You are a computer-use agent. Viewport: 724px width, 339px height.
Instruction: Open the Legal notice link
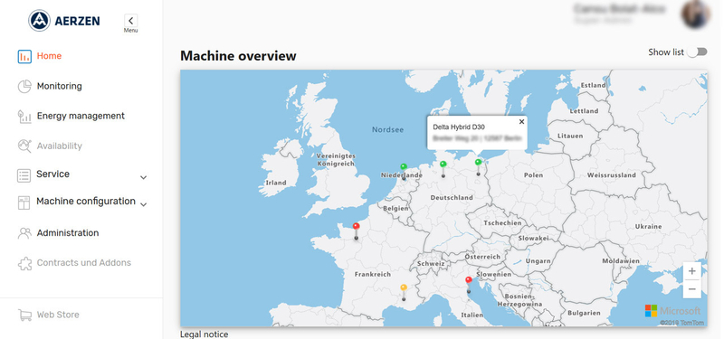205,334
